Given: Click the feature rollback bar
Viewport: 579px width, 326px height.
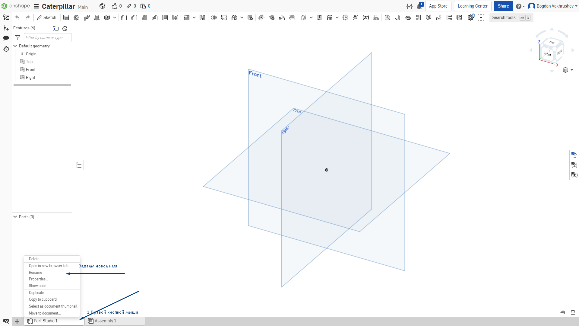Looking at the screenshot, I should coord(42,85).
